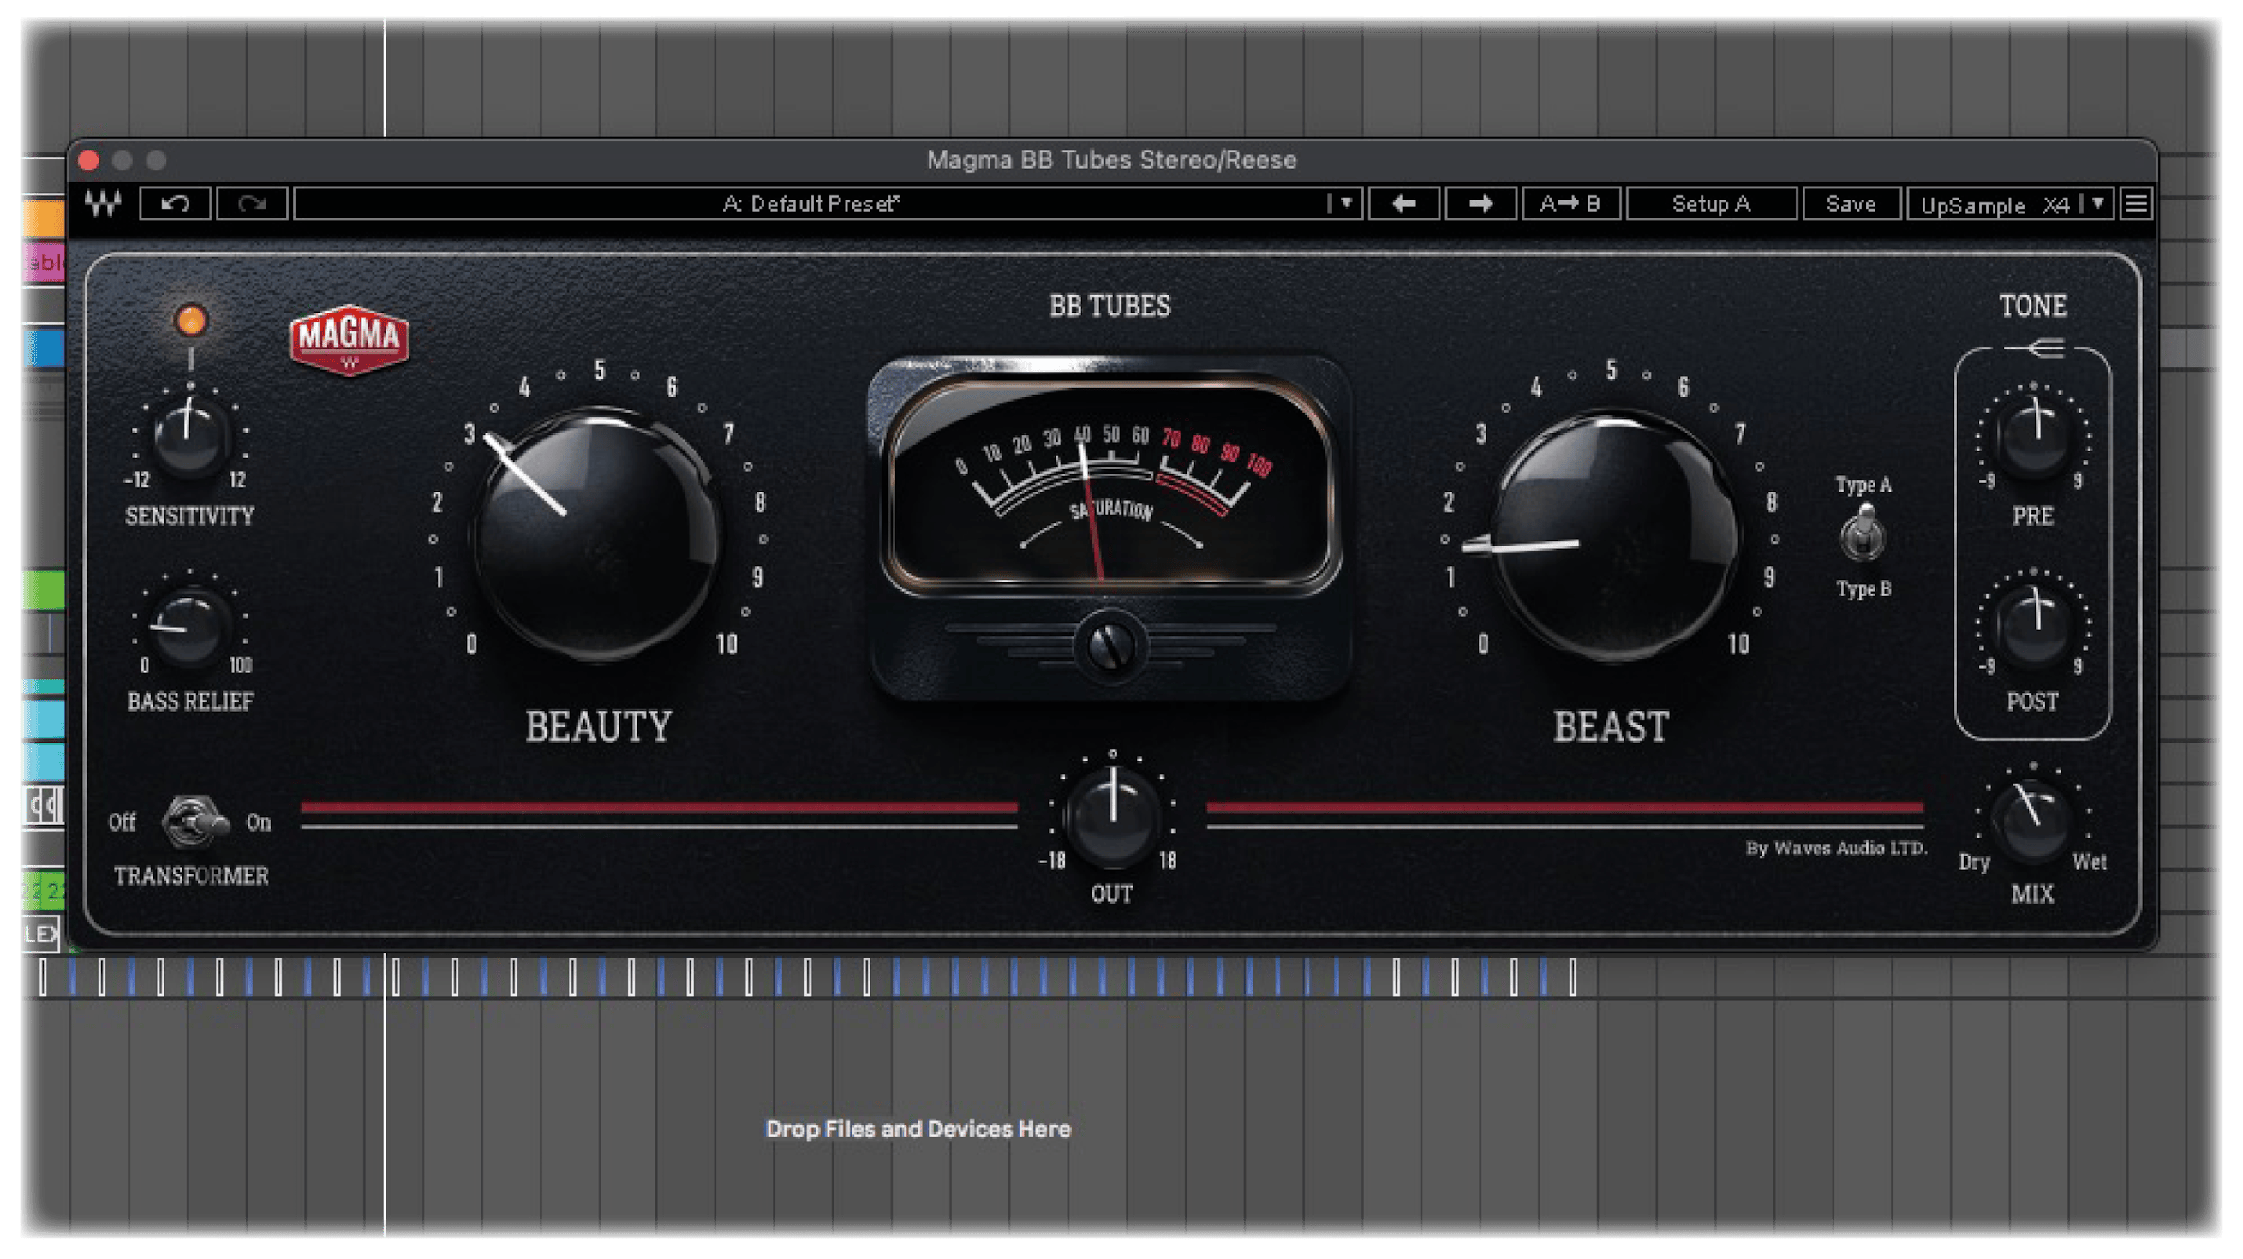The image size is (2243, 1259).
Task: Open the UpSample X4 dropdown arrow
Action: [2098, 204]
